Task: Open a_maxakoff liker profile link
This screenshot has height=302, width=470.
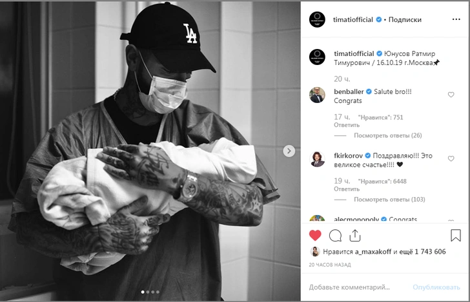Action: [373, 252]
